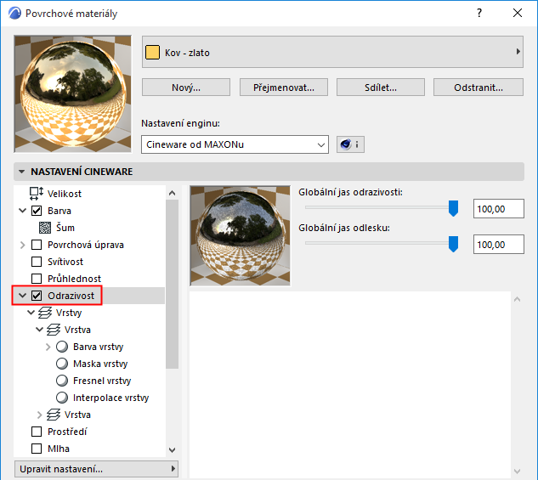Click the Odstranit button

(479, 88)
